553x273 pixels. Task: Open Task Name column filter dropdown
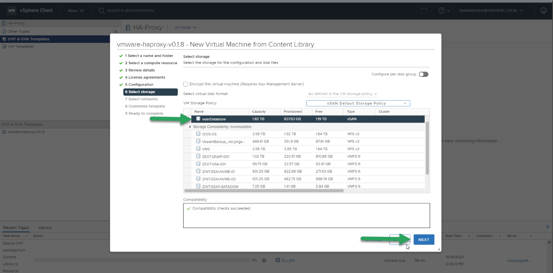point(26,236)
